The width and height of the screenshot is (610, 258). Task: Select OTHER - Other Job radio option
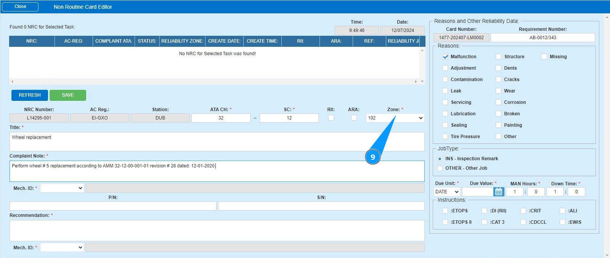pyautogui.click(x=440, y=168)
